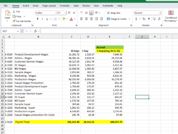Apply the yellow fill color bucket
Viewport: 178px width, 134px height.
pyautogui.click(x=64, y=19)
